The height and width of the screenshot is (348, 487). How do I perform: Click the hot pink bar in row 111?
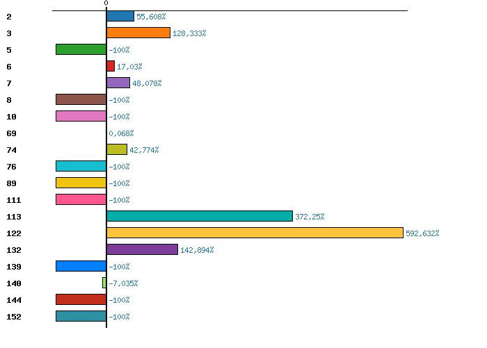81,199
